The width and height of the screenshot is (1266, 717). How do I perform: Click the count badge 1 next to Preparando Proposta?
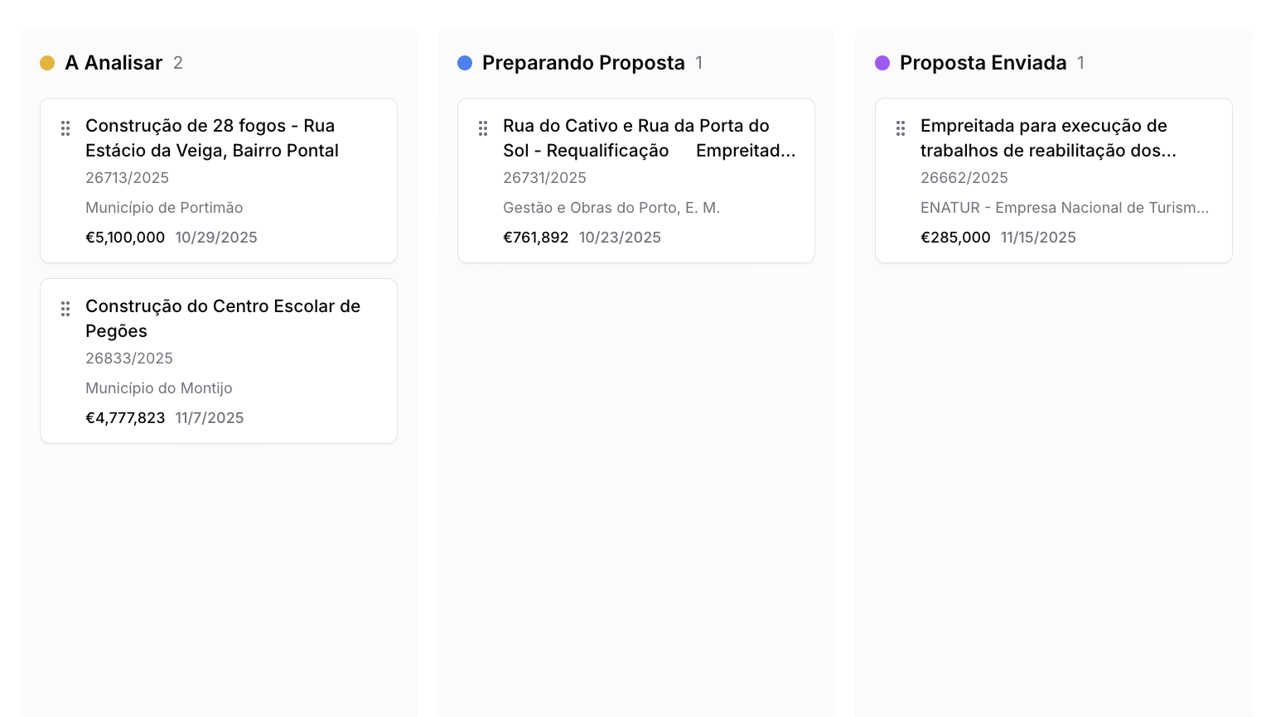coord(698,62)
